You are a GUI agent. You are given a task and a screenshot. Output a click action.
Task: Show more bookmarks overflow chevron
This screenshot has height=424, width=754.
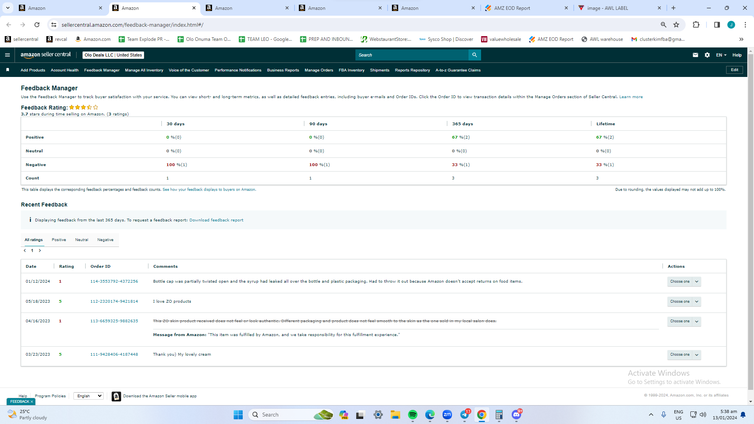pos(741,39)
